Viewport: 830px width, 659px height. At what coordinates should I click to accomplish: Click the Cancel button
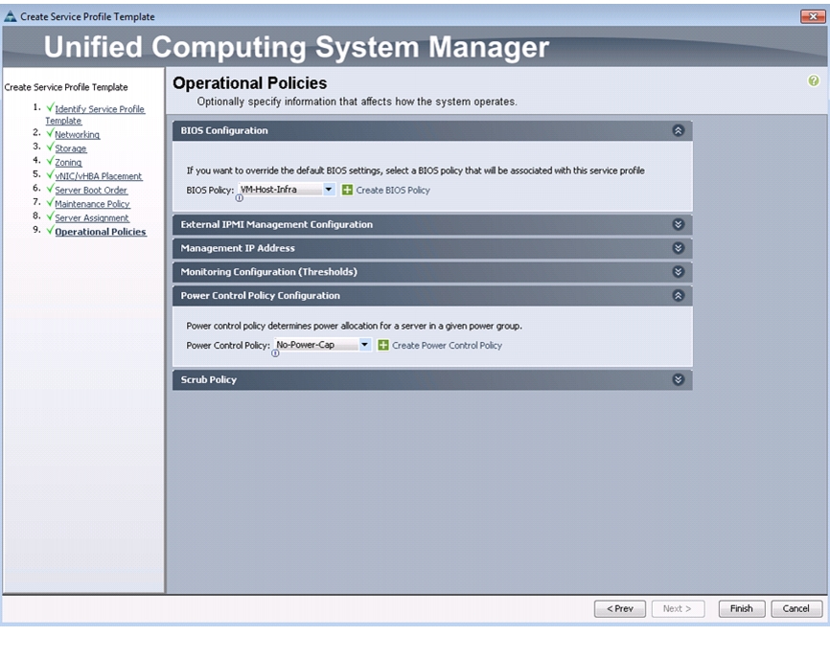[x=796, y=609]
